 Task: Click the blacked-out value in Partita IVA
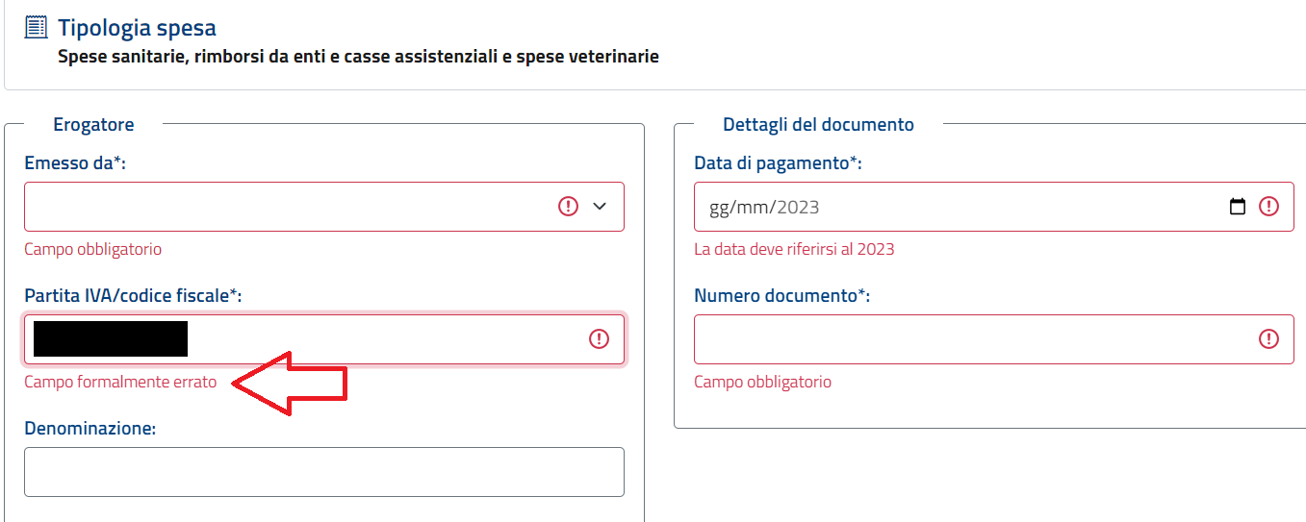pos(111,339)
